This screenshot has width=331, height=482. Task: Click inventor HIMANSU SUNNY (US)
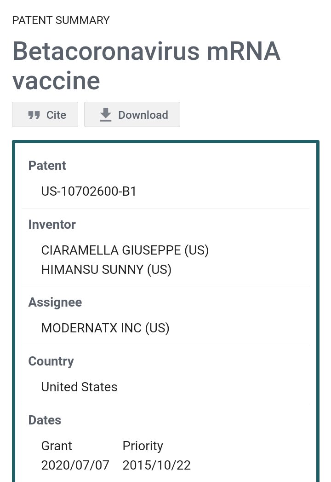coord(106,269)
